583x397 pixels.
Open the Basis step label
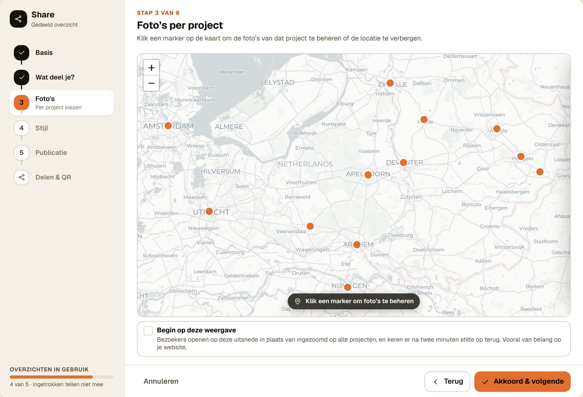(x=44, y=53)
